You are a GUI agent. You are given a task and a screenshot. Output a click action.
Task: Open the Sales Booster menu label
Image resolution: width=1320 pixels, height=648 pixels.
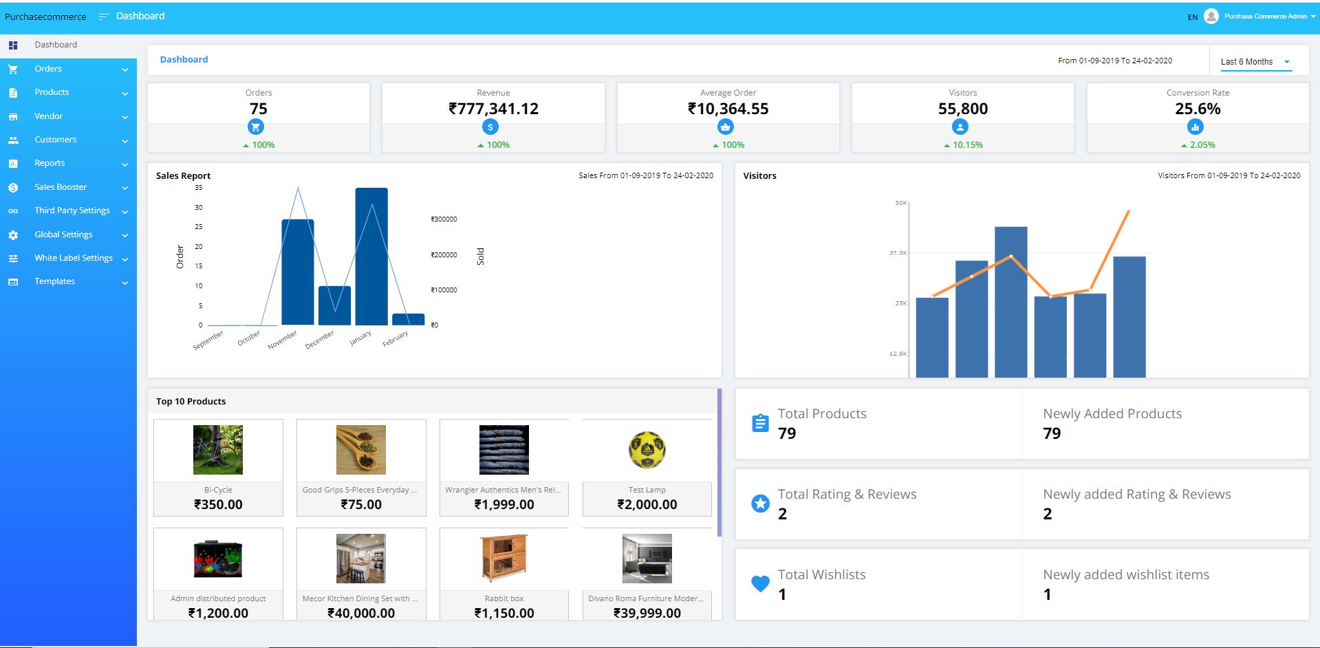(61, 187)
